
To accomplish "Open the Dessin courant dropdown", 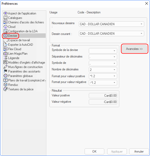I will coord(111,34).
